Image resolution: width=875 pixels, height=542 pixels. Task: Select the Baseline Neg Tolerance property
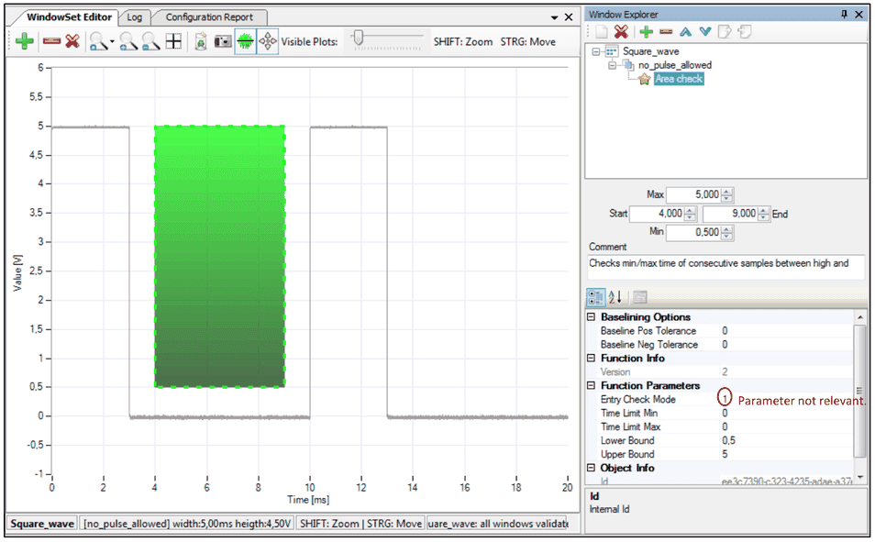(x=649, y=345)
